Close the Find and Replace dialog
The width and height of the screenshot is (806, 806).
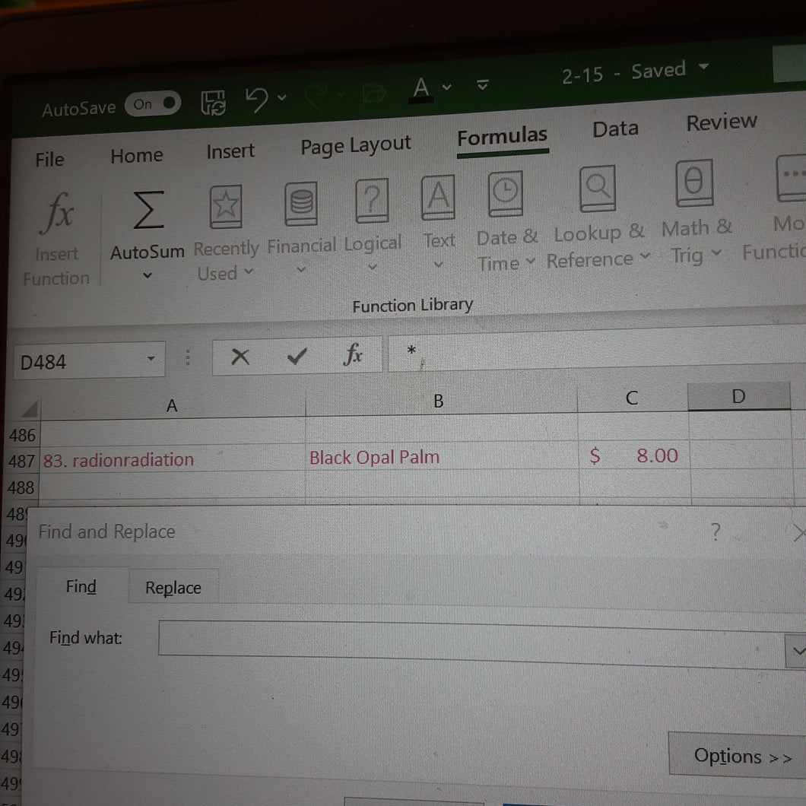(799, 533)
